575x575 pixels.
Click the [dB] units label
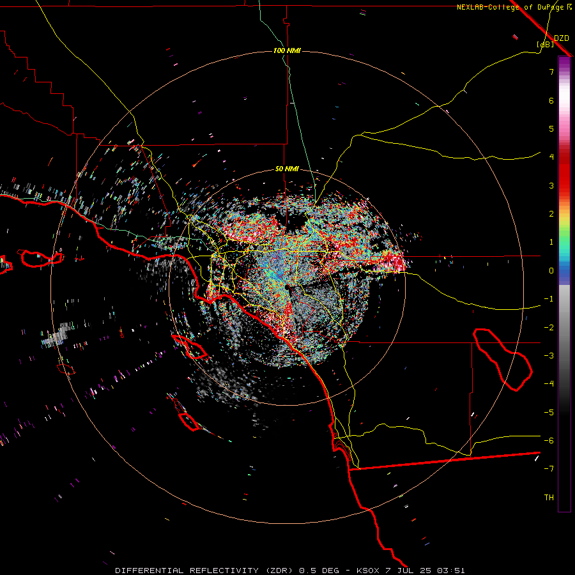pyautogui.click(x=546, y=44)
